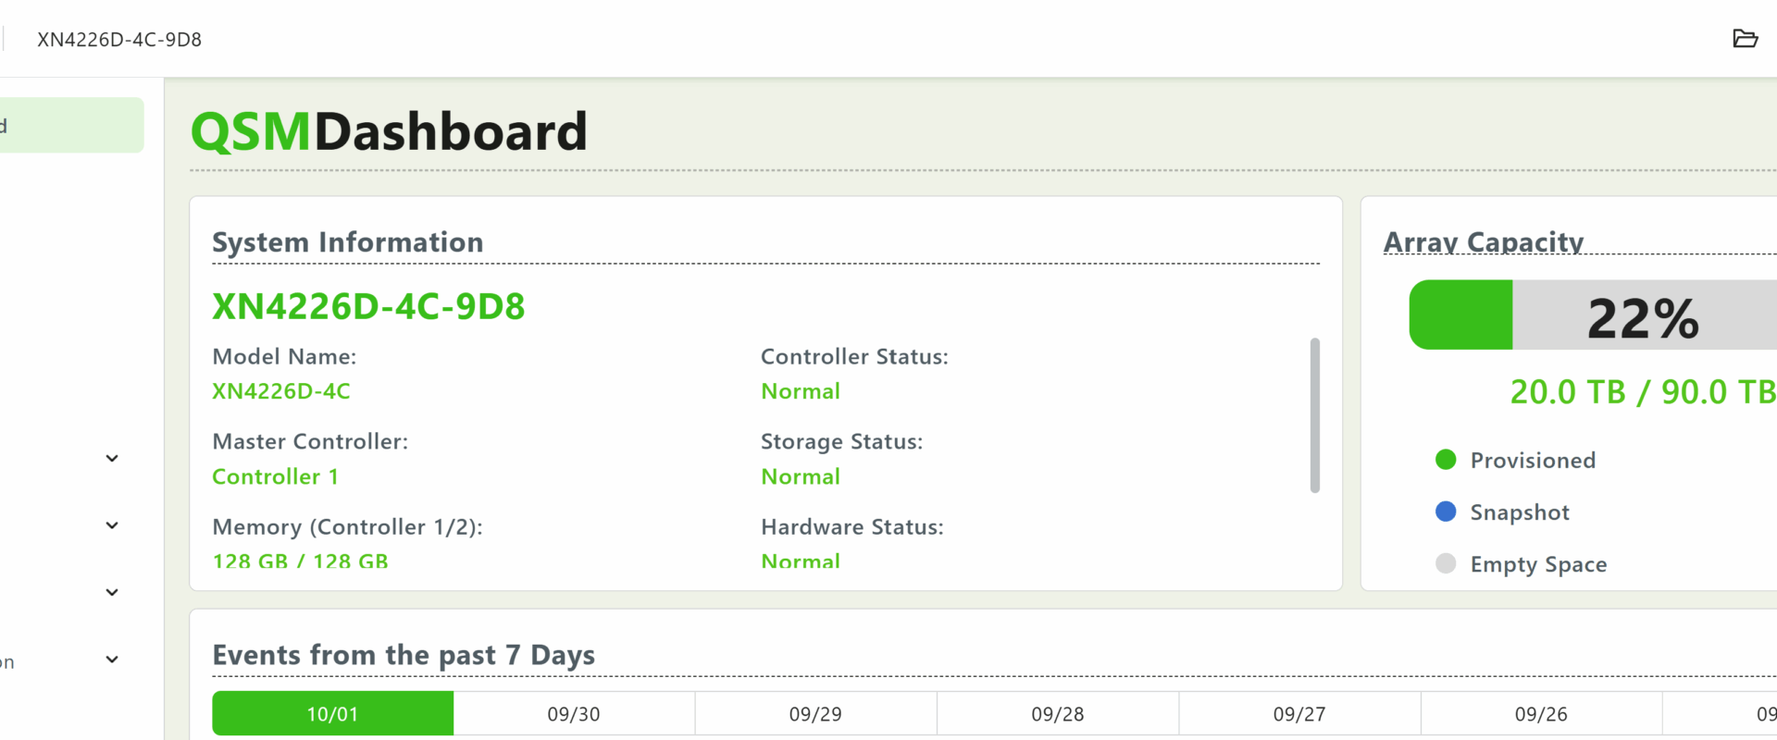The image size is (1777, 740).
Task: Expand the topmost sidebar chevron
Action: click(x=112, y=459)
